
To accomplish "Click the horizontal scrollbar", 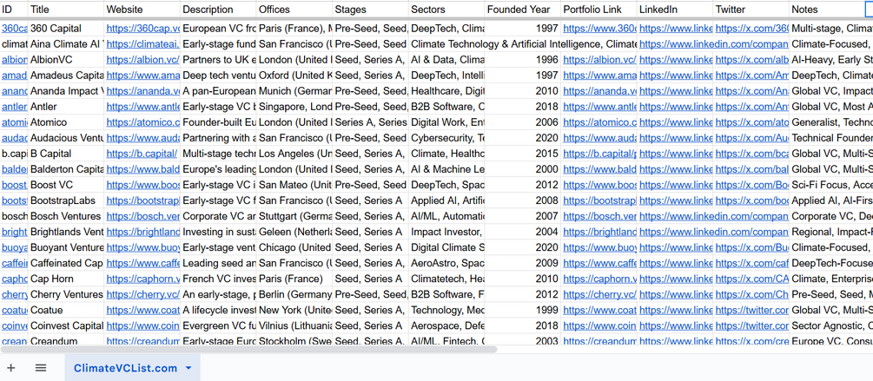I will pyautogui.click(x=249, y=350).
